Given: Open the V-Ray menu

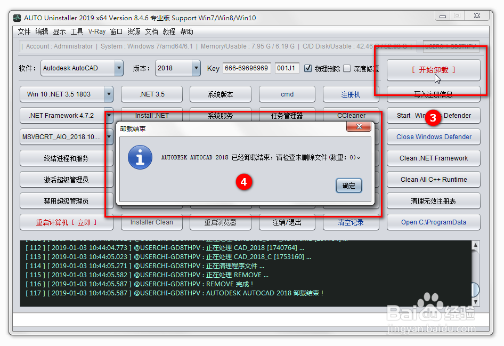Looking at the screenshot, I should click(x=97, y=31).
